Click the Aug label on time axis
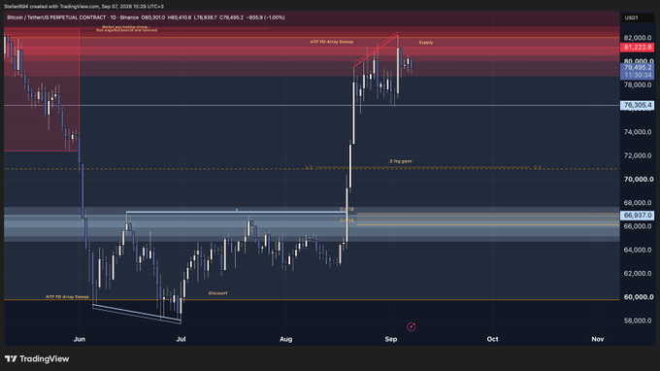The height and width of the screenshot is (371, 660). tap(285, 339)
